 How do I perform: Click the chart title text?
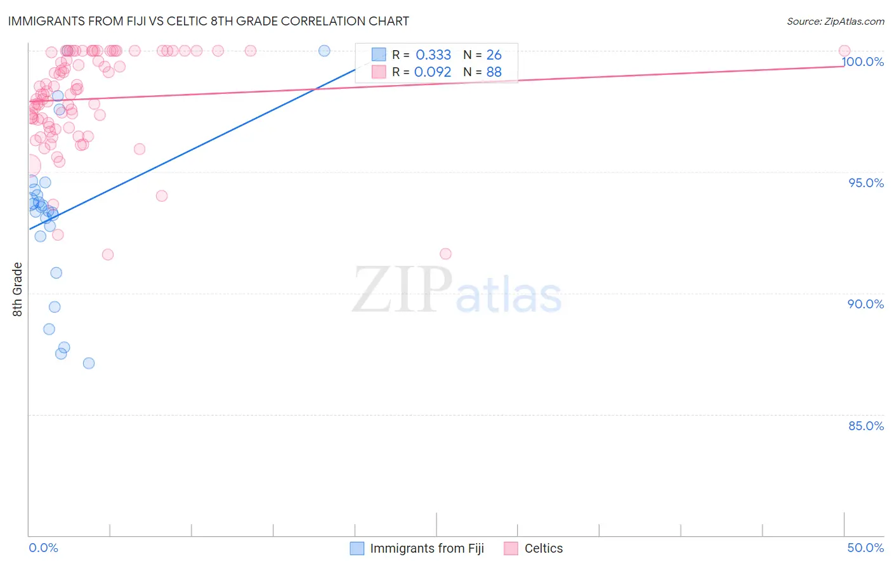(209, 21)
